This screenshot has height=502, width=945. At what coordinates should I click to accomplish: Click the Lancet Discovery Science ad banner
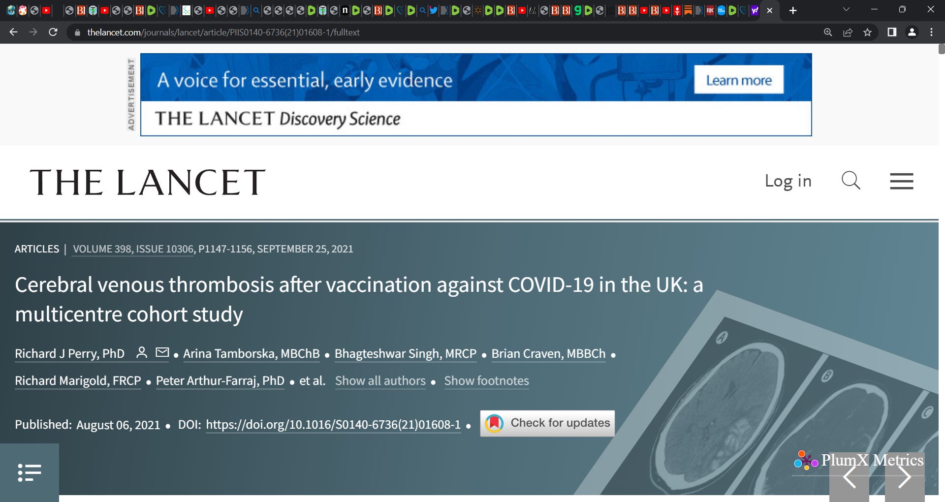(476, 94)
